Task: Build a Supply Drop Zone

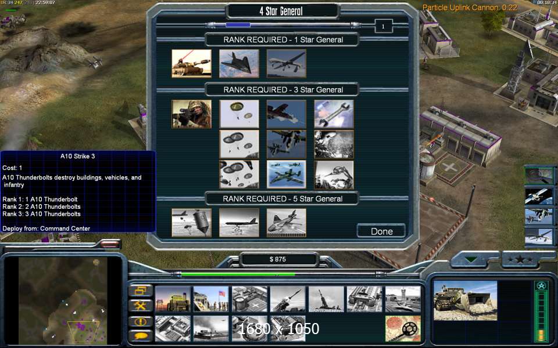Action: pyautogui.click(x=211, y=328)
